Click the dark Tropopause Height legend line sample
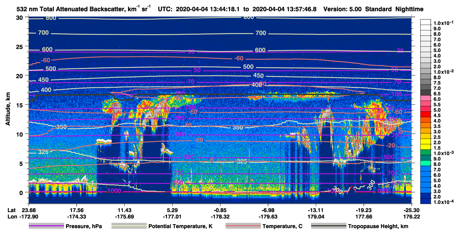Screen dimensions: 457x234 pyautogui.click(x=329, y=226)
